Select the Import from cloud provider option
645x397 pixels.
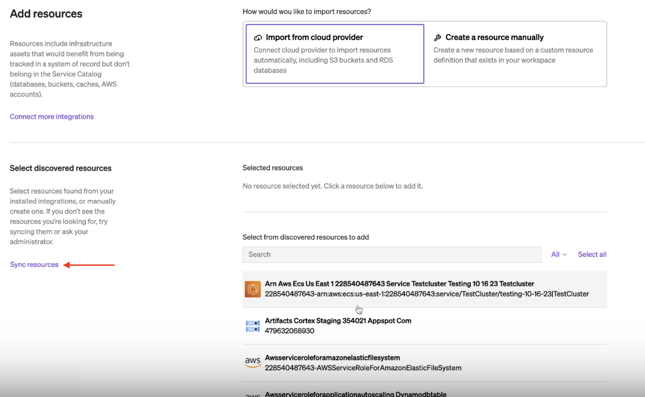335,54
